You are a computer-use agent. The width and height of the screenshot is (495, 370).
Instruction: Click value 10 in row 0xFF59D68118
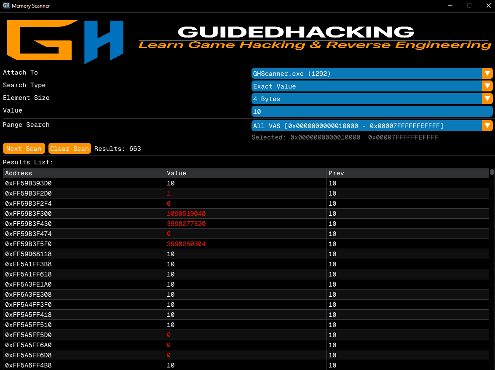(171, 254)
